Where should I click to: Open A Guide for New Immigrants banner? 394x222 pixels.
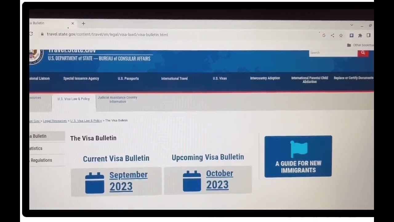(x=298, y=156)
